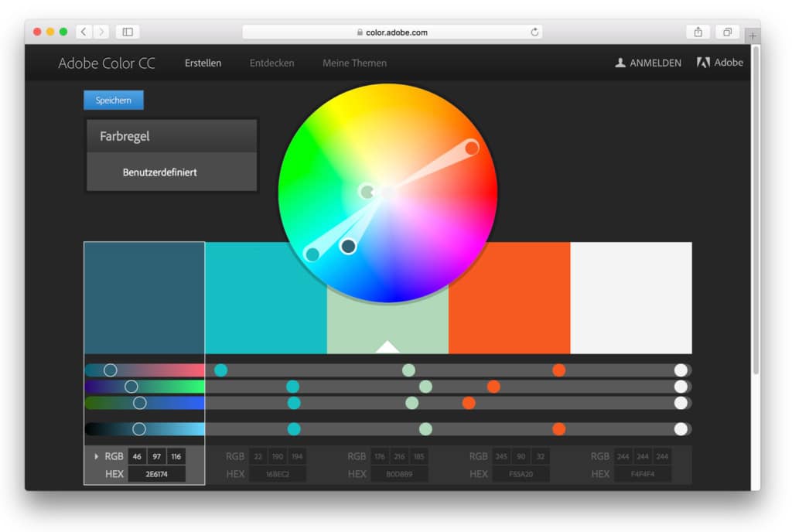
Task: Click the RGB field showing 245
Action: (501, 456)
